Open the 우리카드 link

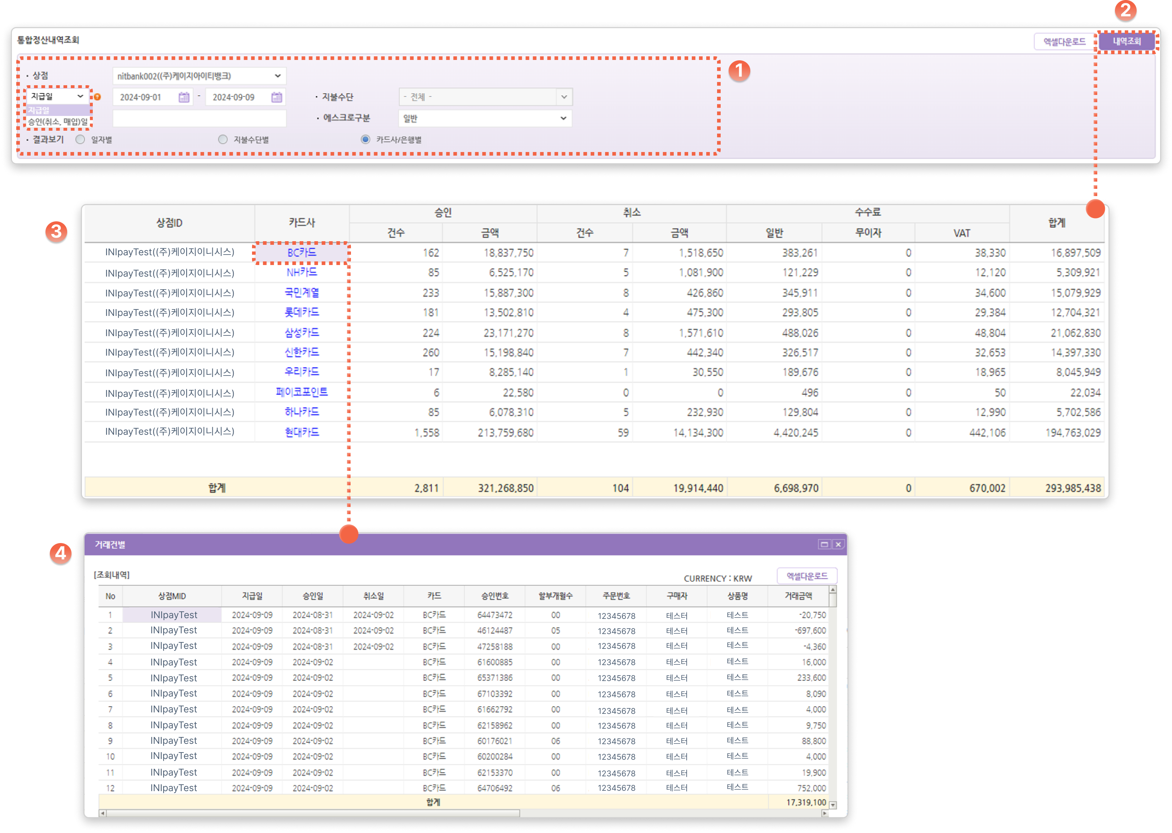pos(301,371)
